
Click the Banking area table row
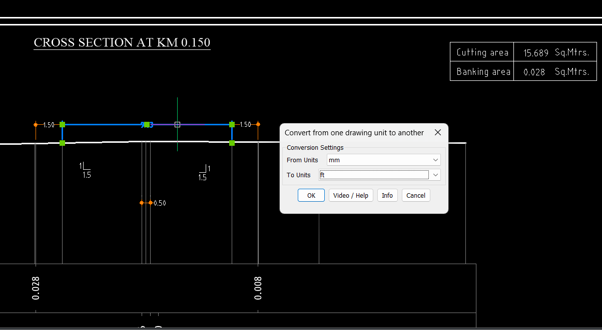click(x=482, y=71)
